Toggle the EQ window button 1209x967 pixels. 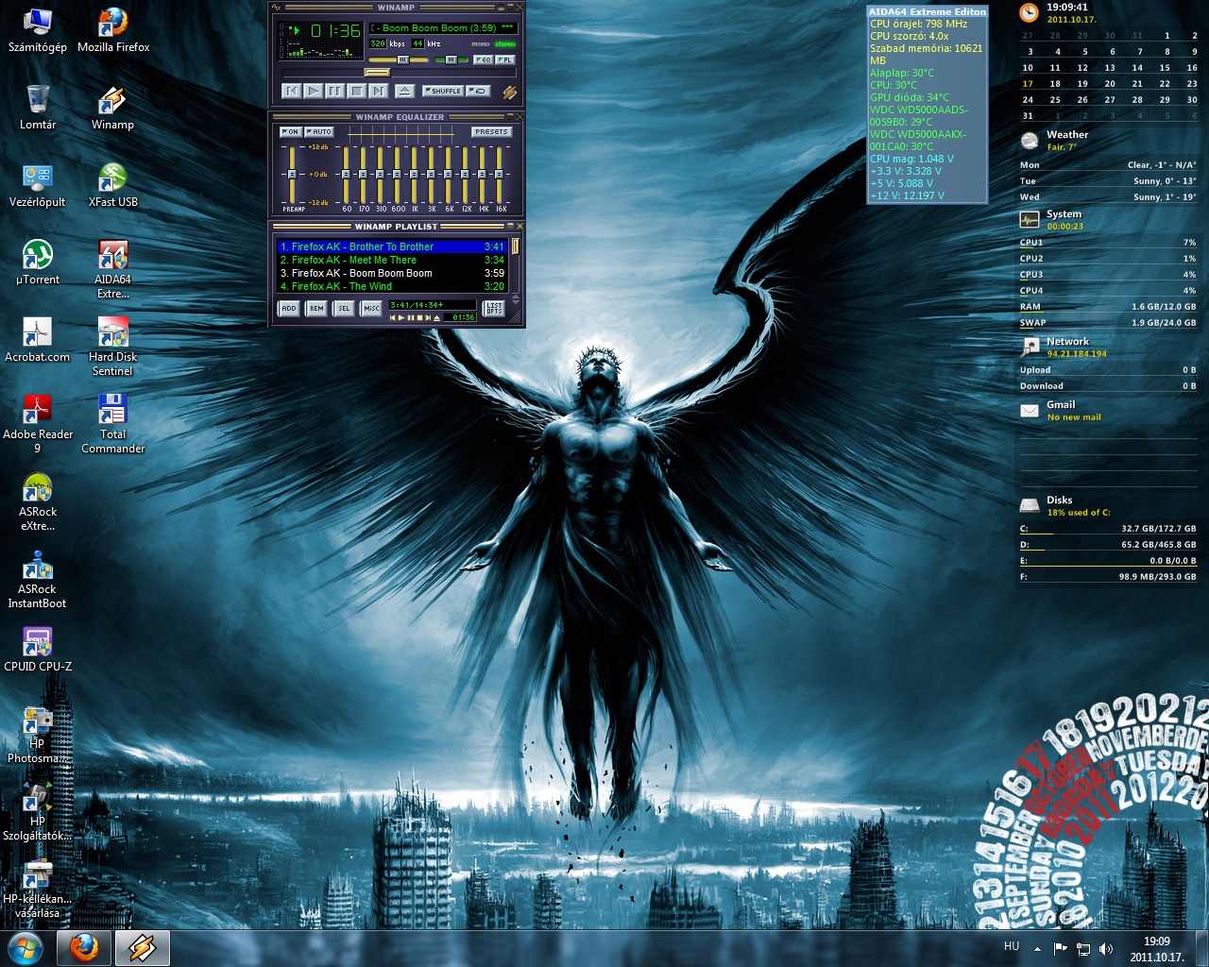click(x=483, y=59)
